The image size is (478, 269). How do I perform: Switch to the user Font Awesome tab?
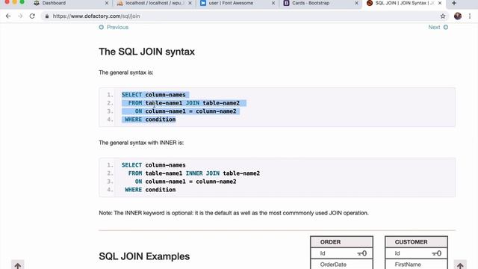[x=238, y=3]
